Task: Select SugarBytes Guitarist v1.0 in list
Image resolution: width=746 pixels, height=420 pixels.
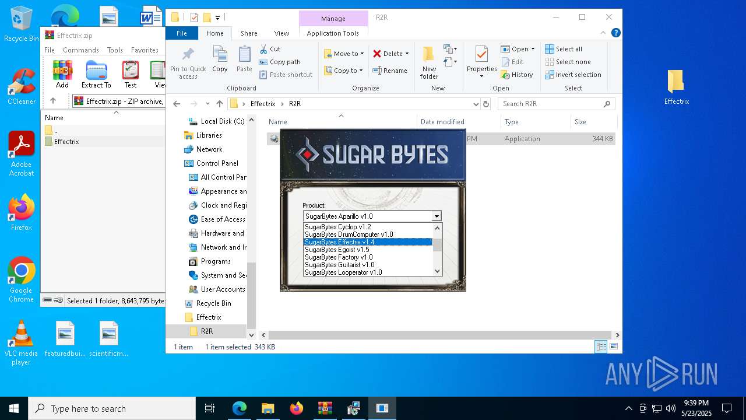Action: (368, 265)
